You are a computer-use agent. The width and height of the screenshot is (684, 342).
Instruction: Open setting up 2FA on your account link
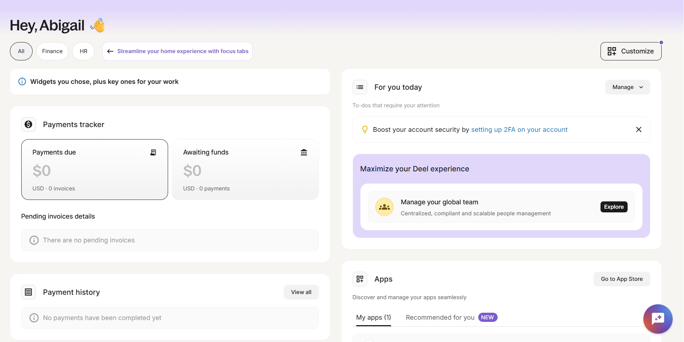(x=519, y=130)
